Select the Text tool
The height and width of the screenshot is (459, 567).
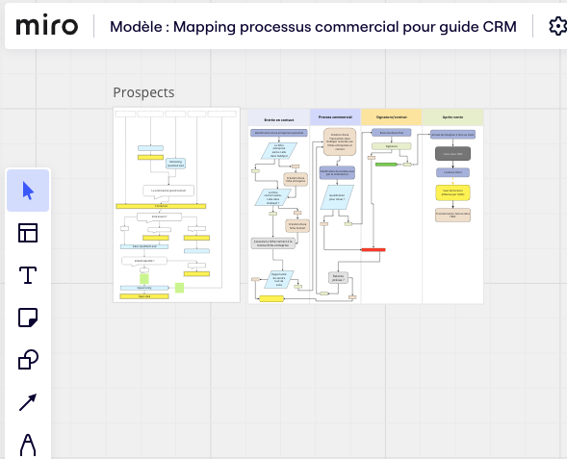pos(28,275)
